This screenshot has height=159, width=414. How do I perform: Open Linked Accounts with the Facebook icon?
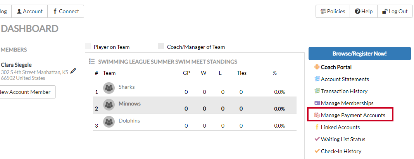tap(337, 127)
